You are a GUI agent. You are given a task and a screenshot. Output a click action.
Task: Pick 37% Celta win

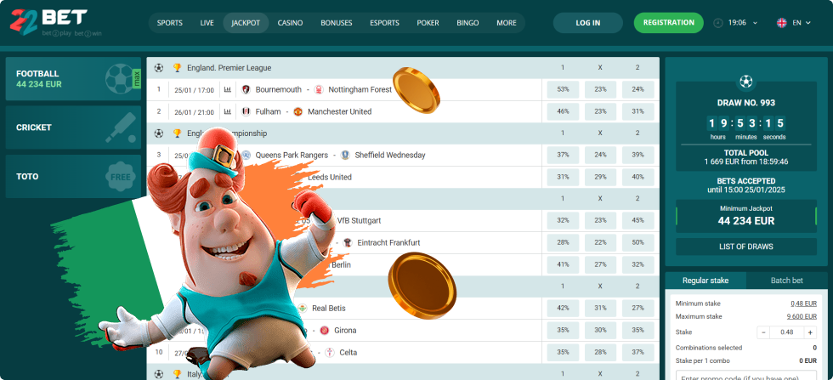(x=637, y=352)
